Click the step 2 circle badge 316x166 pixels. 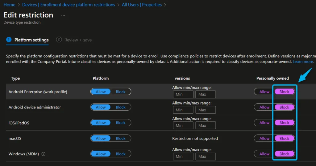59,40
